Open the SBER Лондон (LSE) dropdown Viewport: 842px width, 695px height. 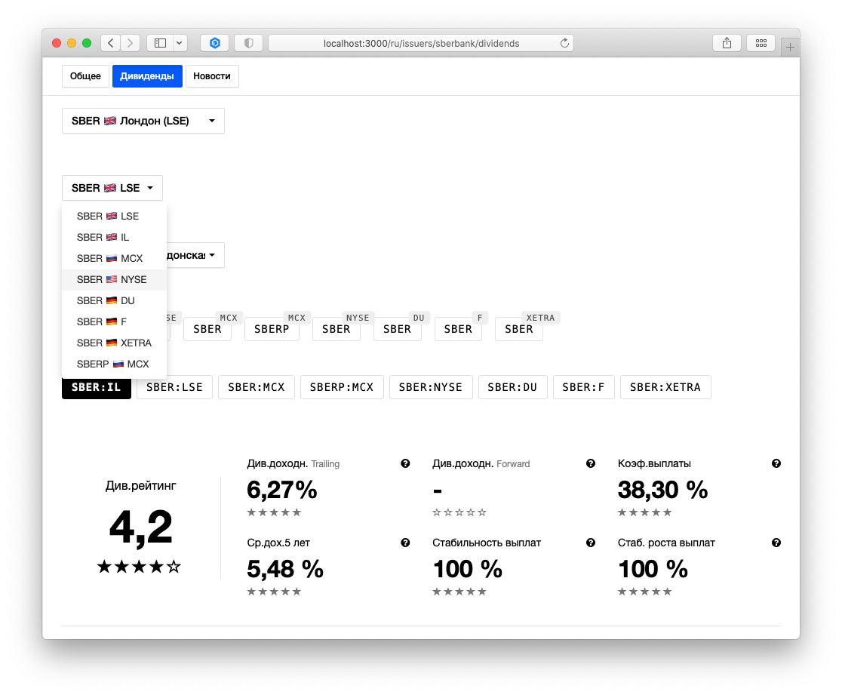pos(143,121)
